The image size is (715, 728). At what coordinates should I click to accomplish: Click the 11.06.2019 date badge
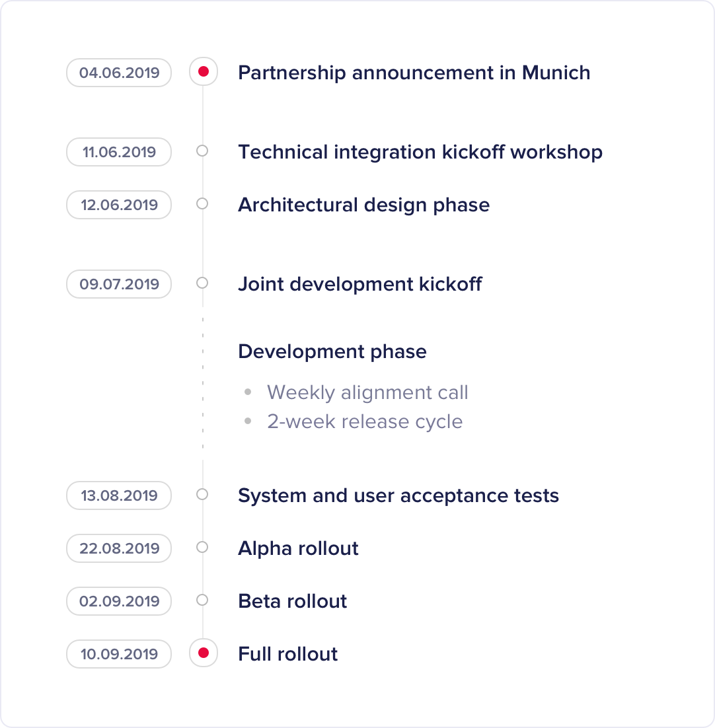120,152
